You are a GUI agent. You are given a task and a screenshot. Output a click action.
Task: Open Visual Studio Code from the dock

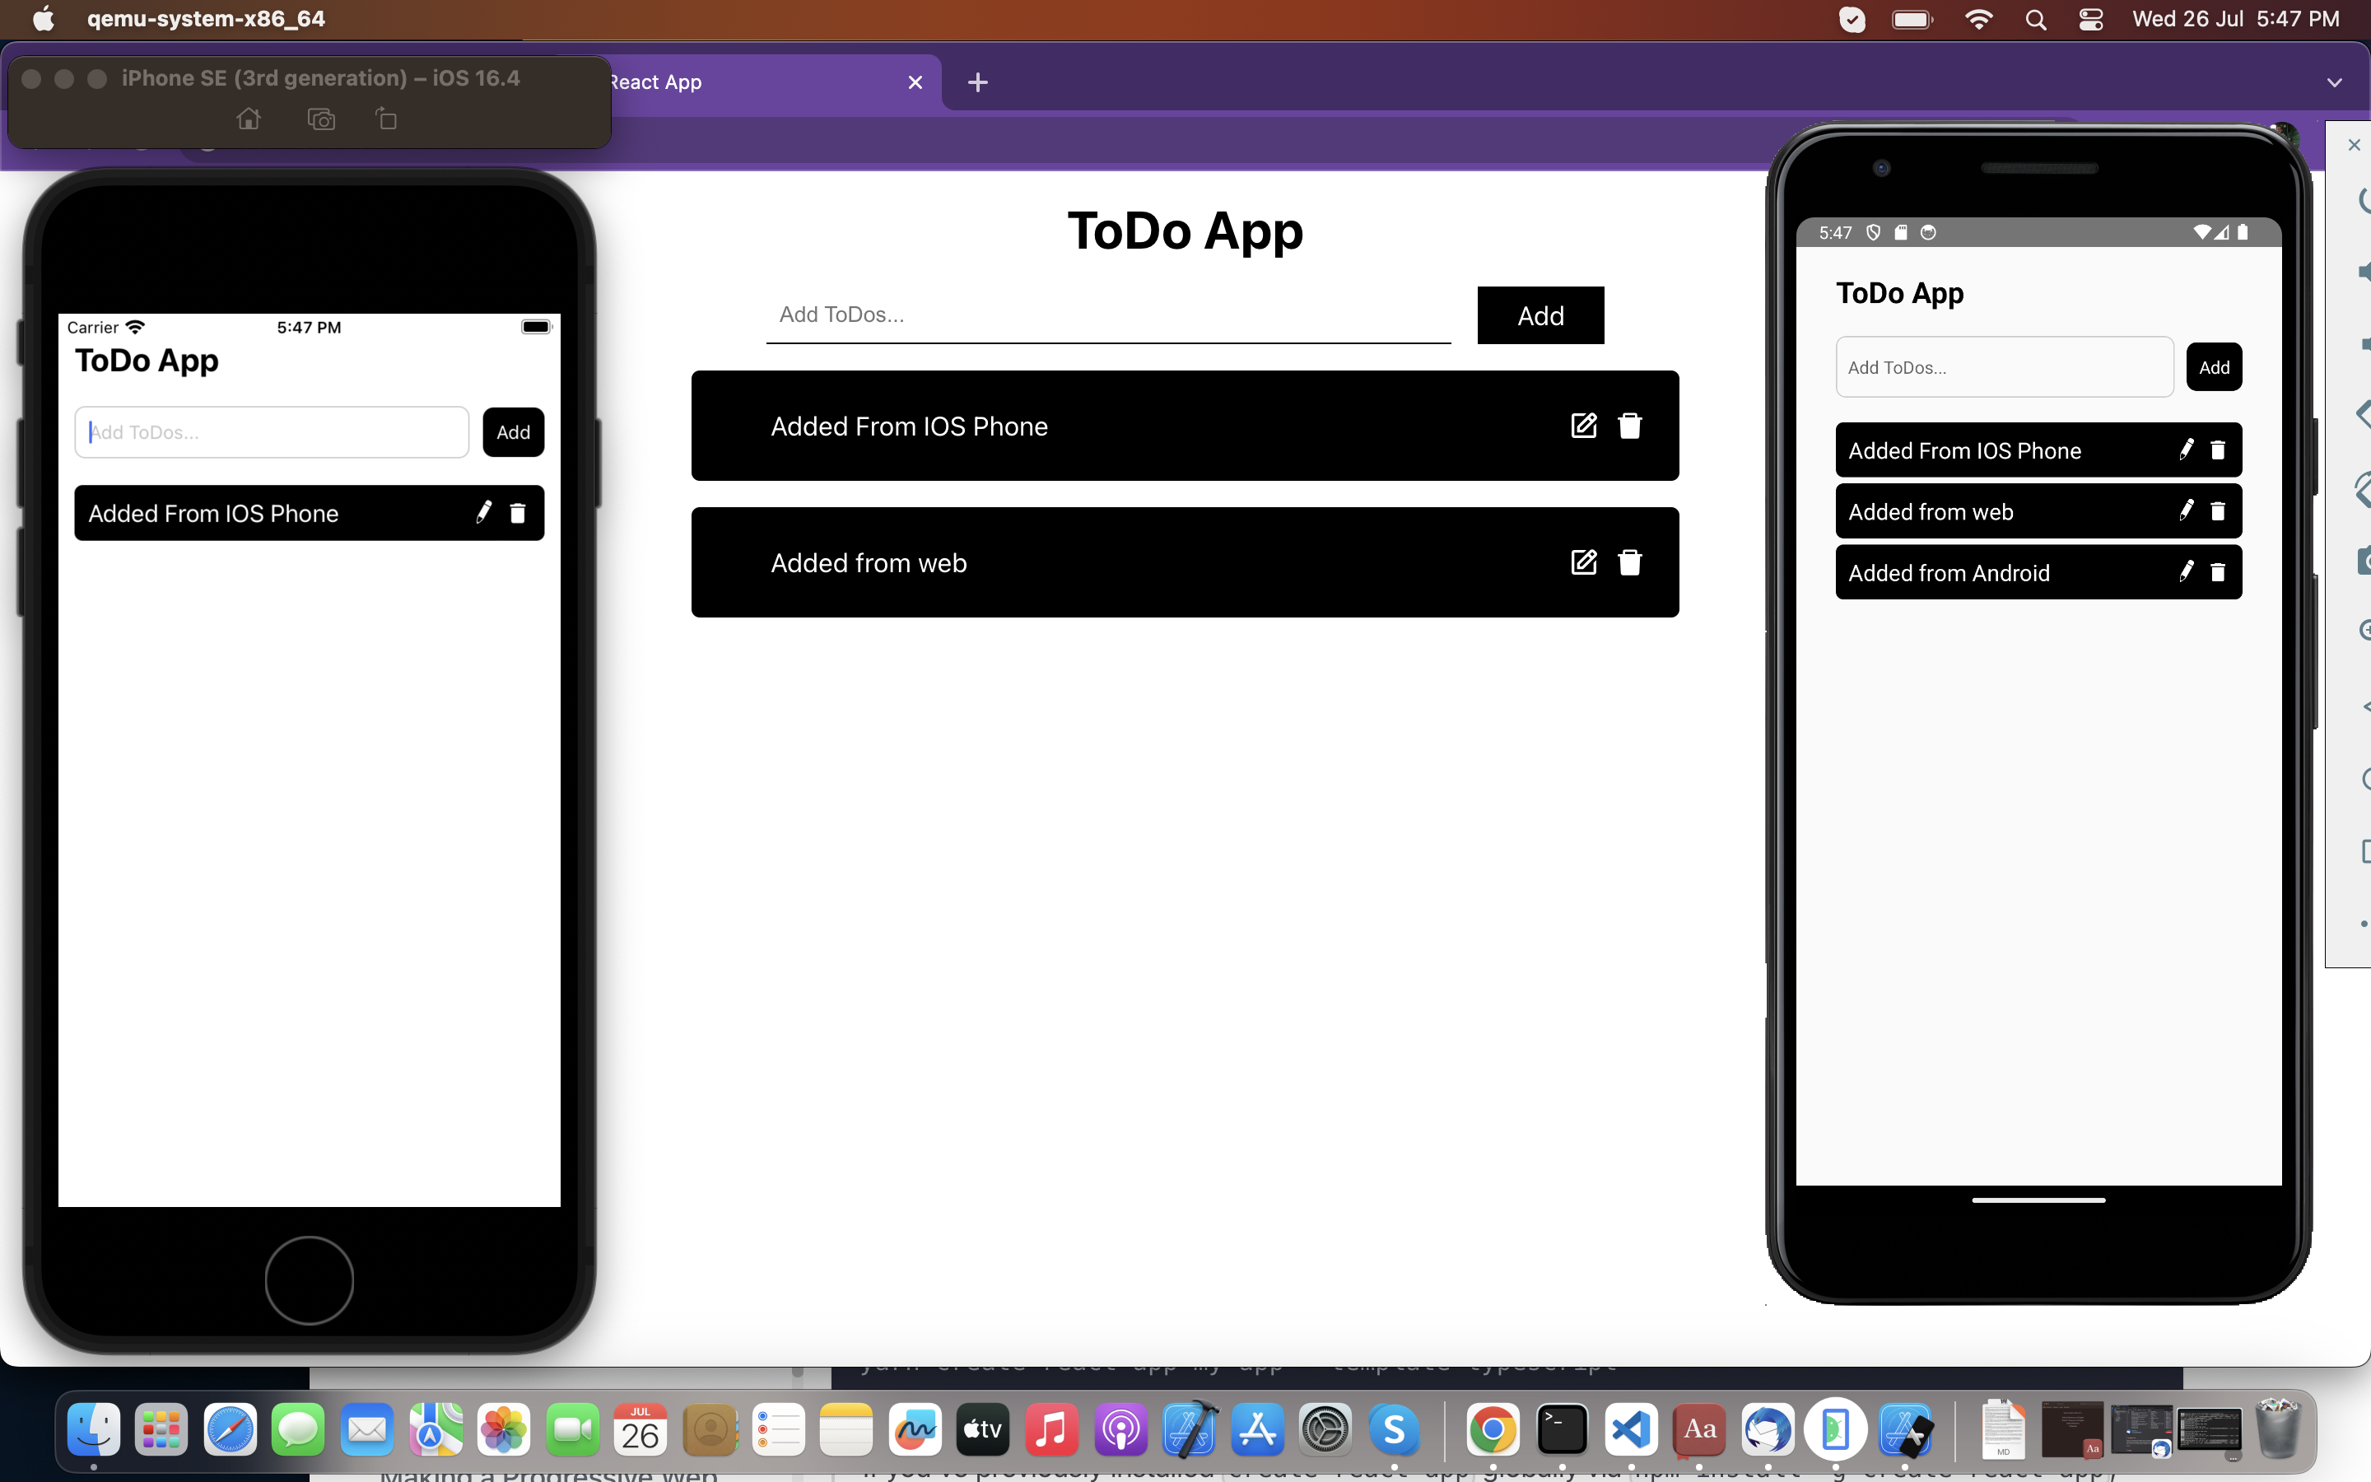[x=1630, y=1429]
